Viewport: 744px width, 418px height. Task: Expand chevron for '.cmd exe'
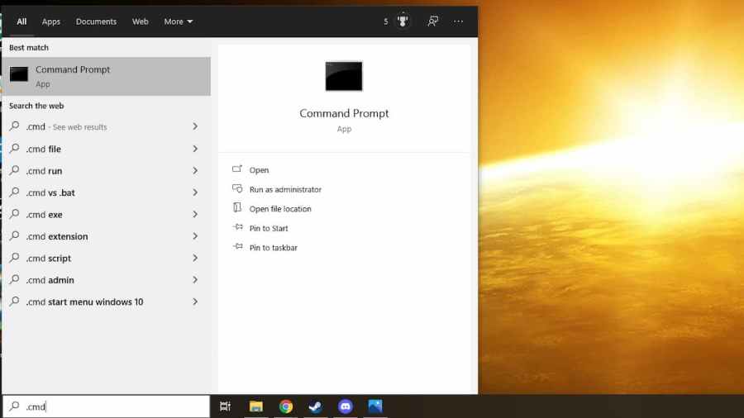tap(195, 214)
